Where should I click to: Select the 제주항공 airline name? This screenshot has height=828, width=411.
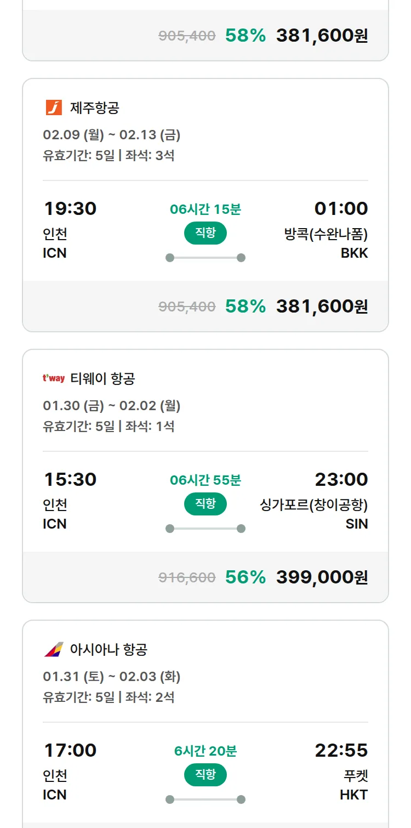[x=94, y=108]
